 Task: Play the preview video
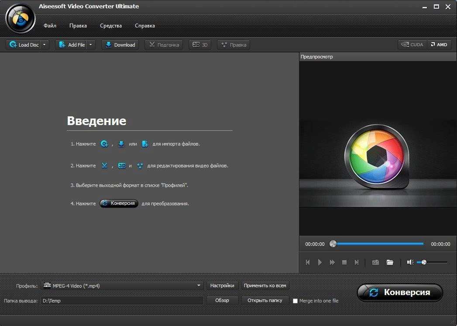(320, 262)
